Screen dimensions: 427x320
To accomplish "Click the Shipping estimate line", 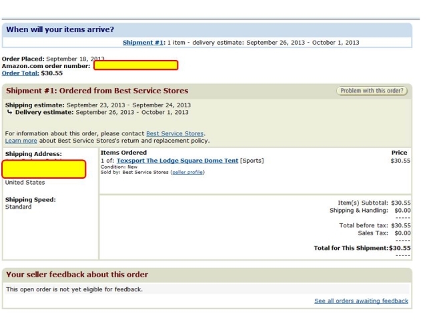I will (98, 105).
